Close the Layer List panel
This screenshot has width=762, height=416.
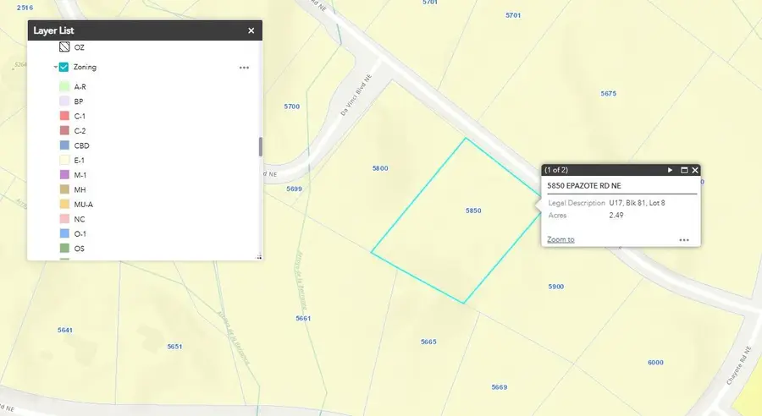click(251, 30)
